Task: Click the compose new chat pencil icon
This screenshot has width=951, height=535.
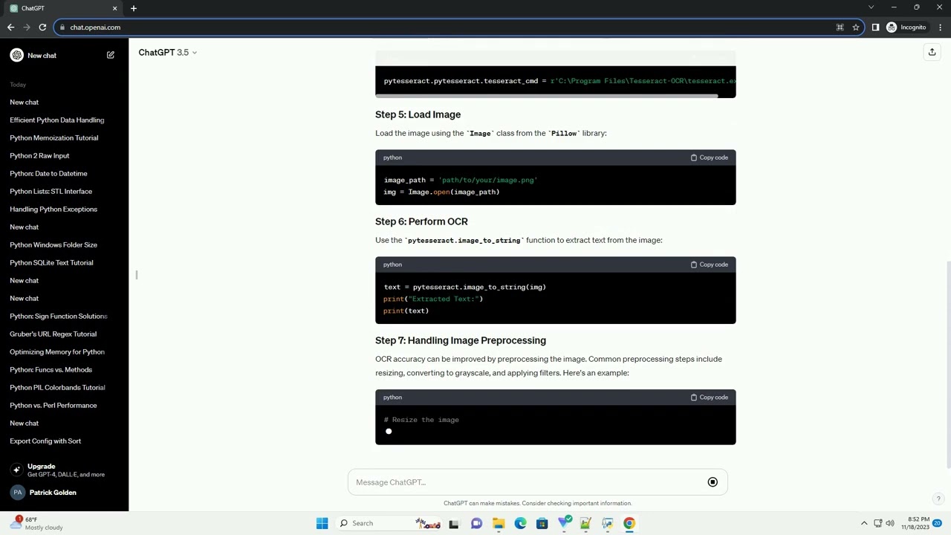Action: [111, 55]
